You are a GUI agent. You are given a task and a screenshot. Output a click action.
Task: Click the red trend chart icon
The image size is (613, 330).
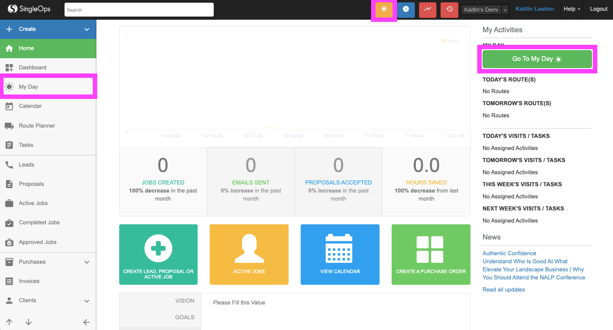tap(427, 9)
